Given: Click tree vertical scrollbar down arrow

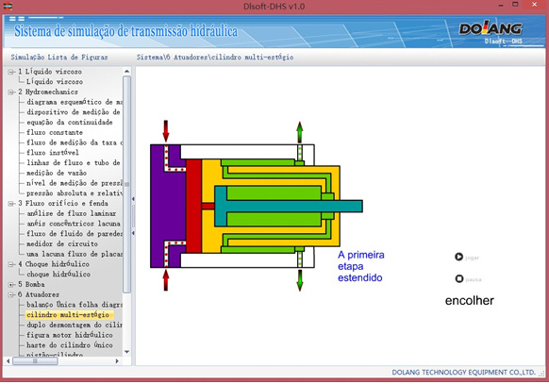Looking at the screenshot, I should pos(126,352).
